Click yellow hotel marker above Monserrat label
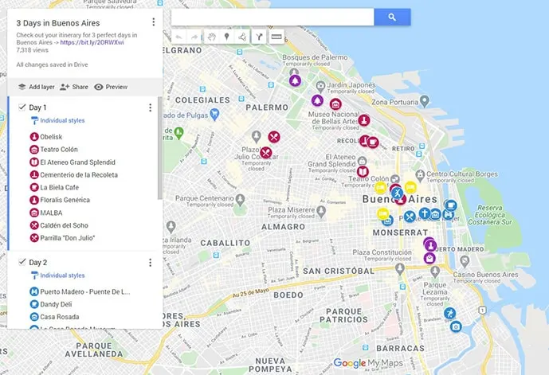 point(383,213)
